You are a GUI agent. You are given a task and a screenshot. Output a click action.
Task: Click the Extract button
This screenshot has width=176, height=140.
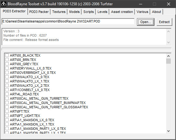(x=164, y=22)
